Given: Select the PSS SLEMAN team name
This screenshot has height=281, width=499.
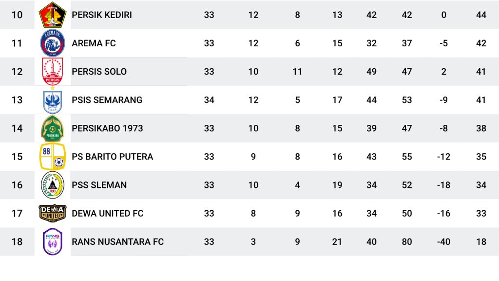Looking at the screenshot, I should [99, 185].
